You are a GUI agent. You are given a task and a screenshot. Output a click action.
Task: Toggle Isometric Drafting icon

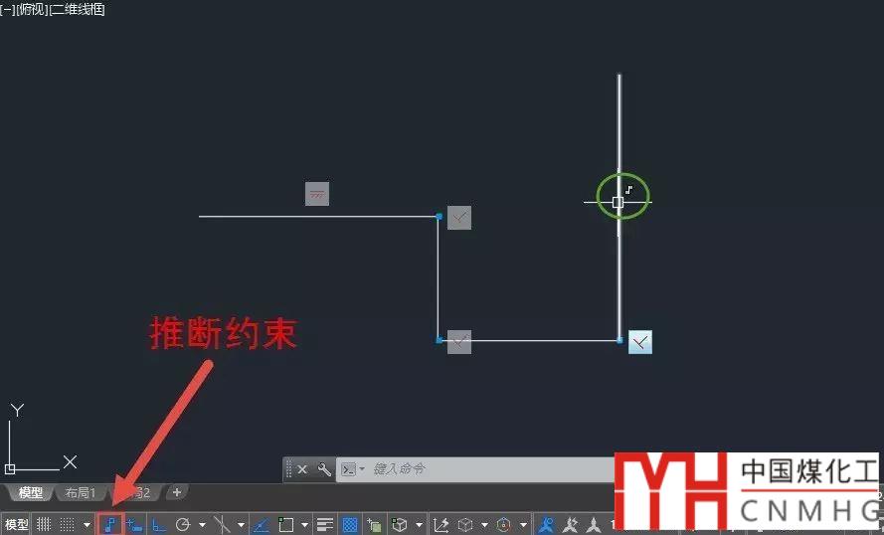[x=222, y=525]
